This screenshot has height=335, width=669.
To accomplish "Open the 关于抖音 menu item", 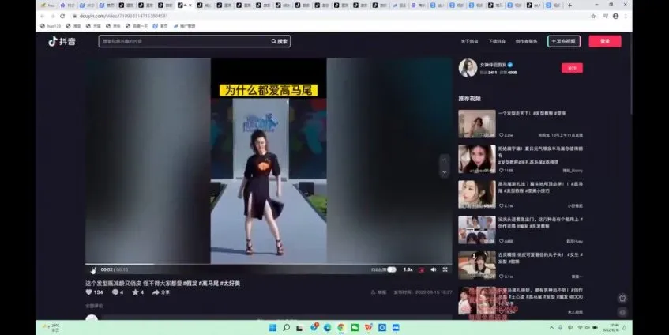I will [x=470, y=41].
